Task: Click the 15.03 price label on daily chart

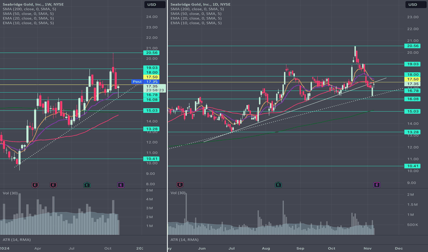Action: tap(412, 111)
